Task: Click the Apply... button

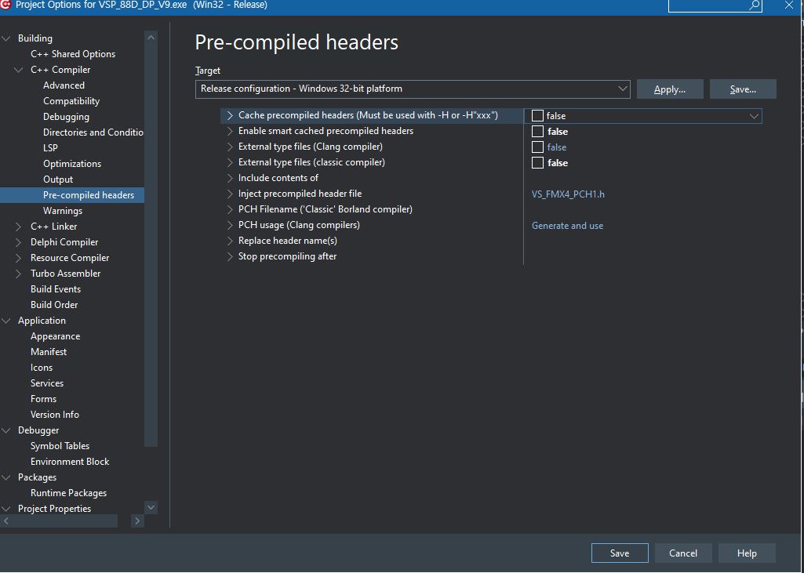Action: point(669,89)
